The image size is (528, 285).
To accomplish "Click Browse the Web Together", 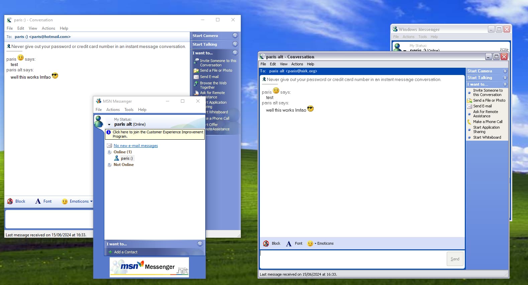I will [210, 85].
